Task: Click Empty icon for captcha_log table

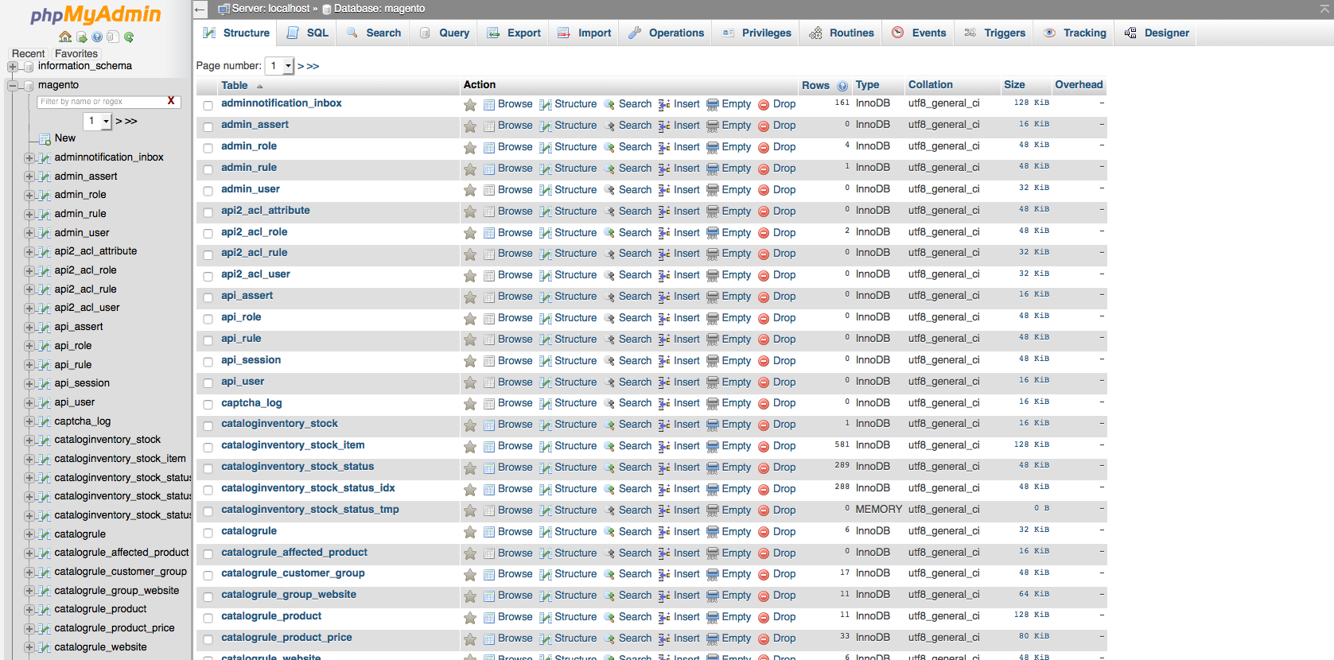Action: [713, 404]
